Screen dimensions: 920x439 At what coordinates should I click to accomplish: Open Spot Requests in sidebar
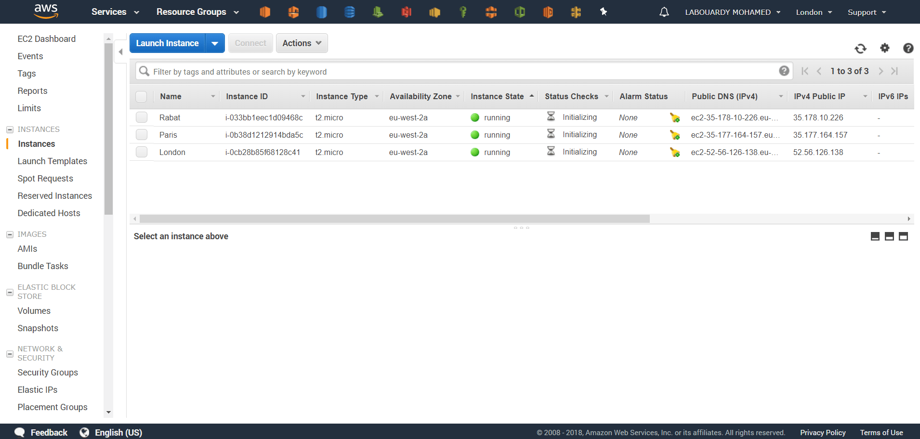click(45, 179)
